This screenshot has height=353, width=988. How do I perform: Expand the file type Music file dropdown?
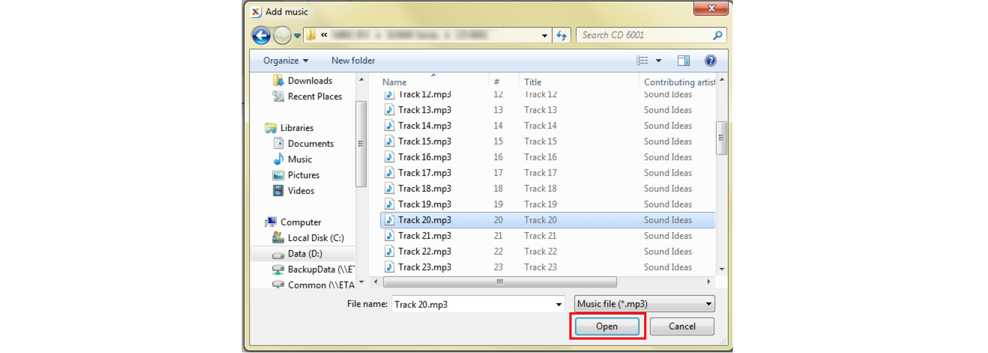(x=708, y=304)
